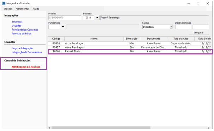
Task: Sort by the Simulação column header
Action: 132,39
